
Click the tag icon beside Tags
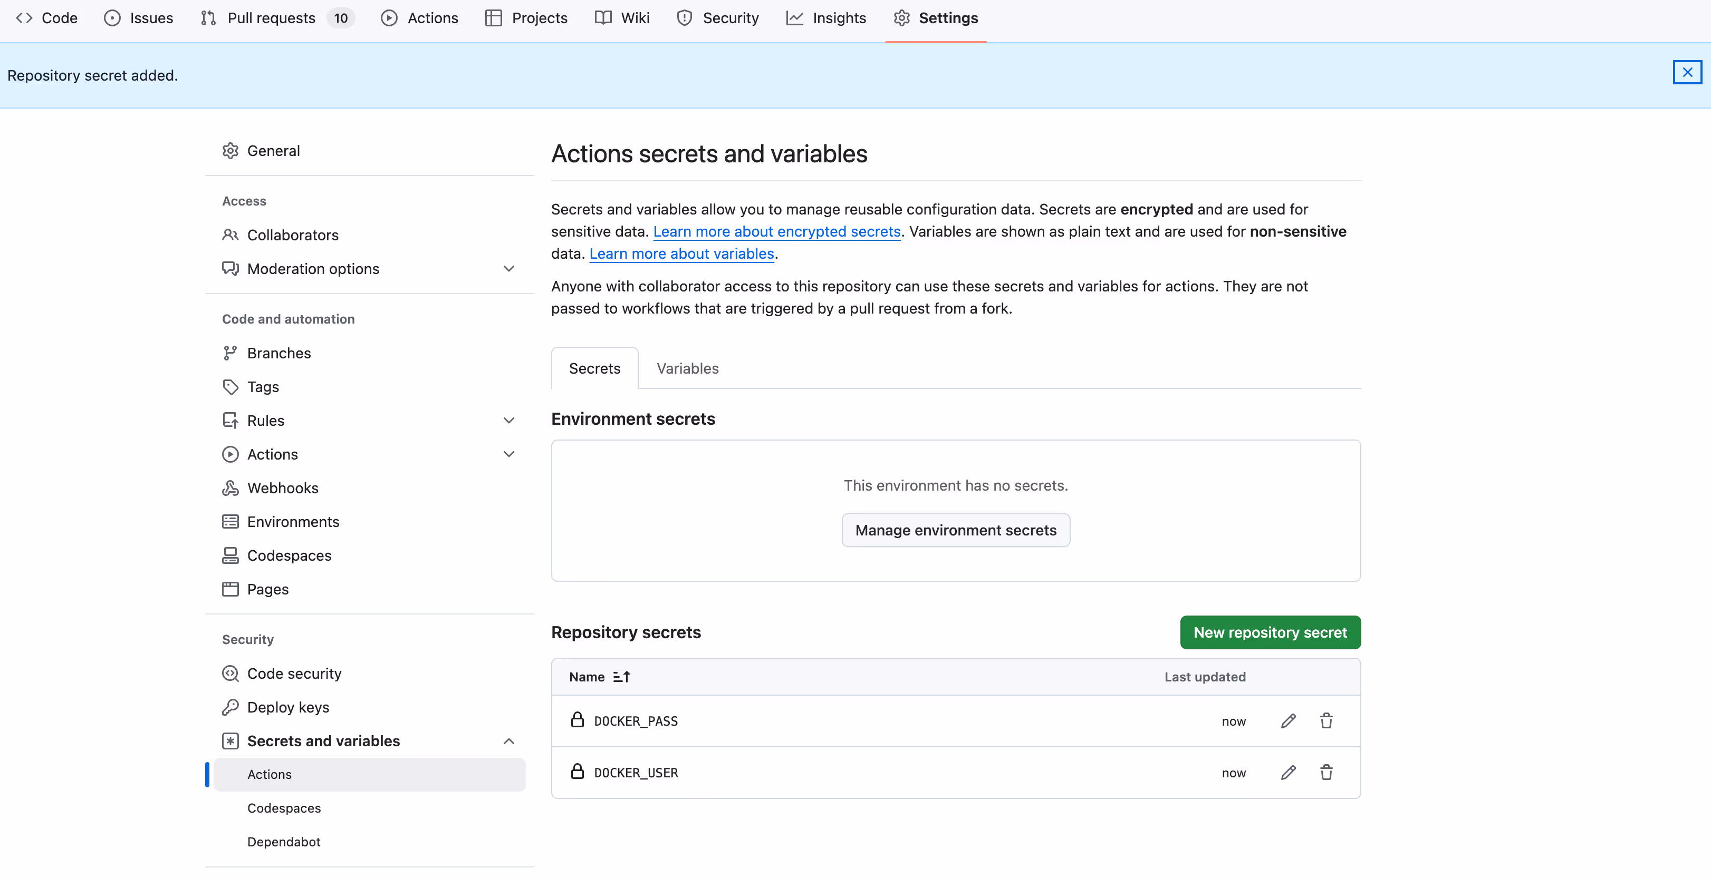coord(230,387)
